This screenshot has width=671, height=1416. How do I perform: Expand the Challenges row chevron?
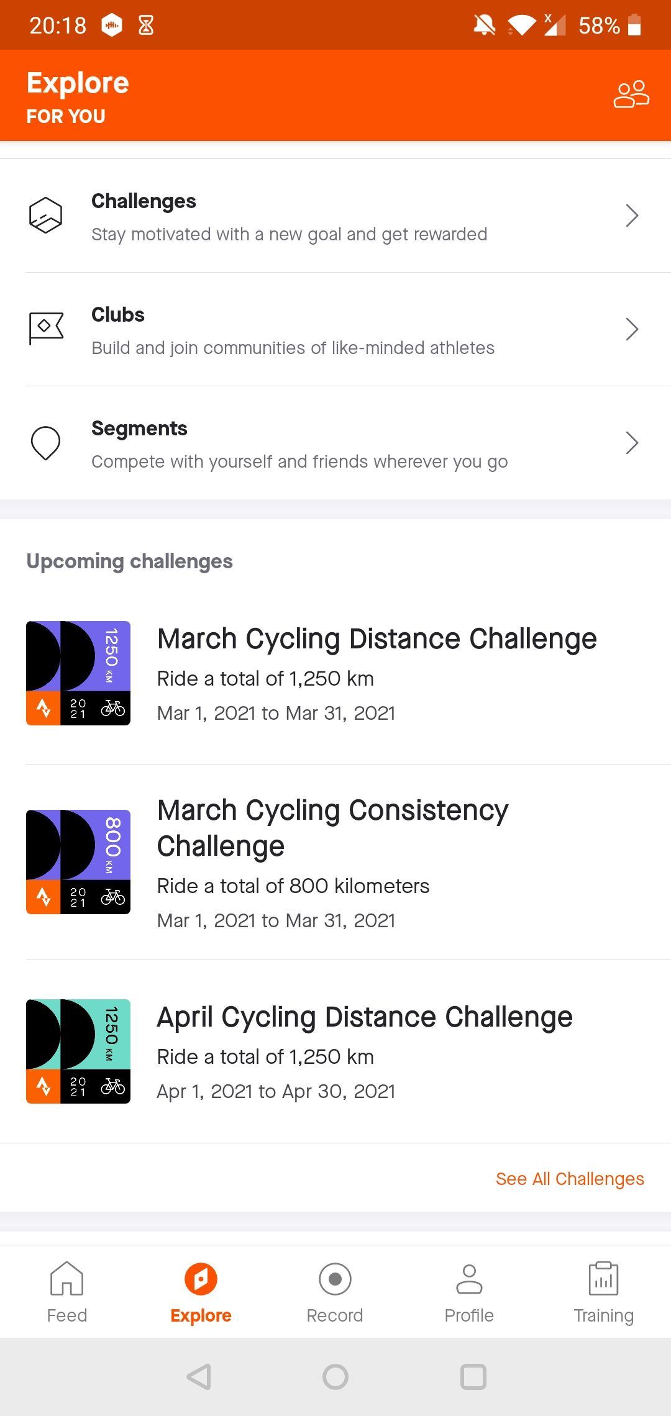[x=632, y=216]
